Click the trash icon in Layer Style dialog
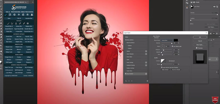 coord(147,81)
